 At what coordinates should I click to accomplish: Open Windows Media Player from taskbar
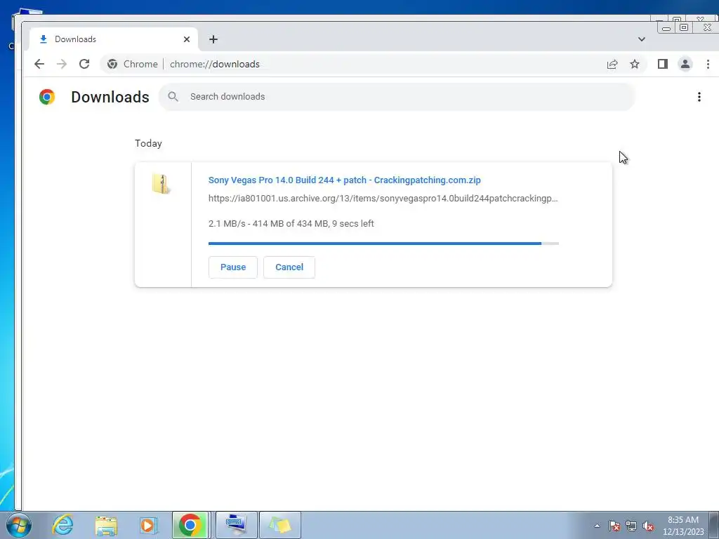point(149,525)
